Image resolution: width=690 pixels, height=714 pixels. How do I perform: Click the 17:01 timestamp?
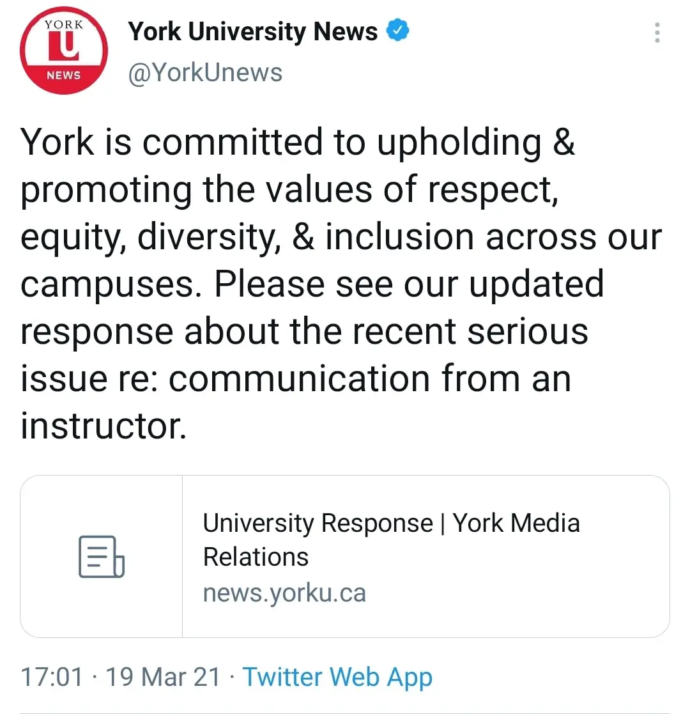(52, 677)
